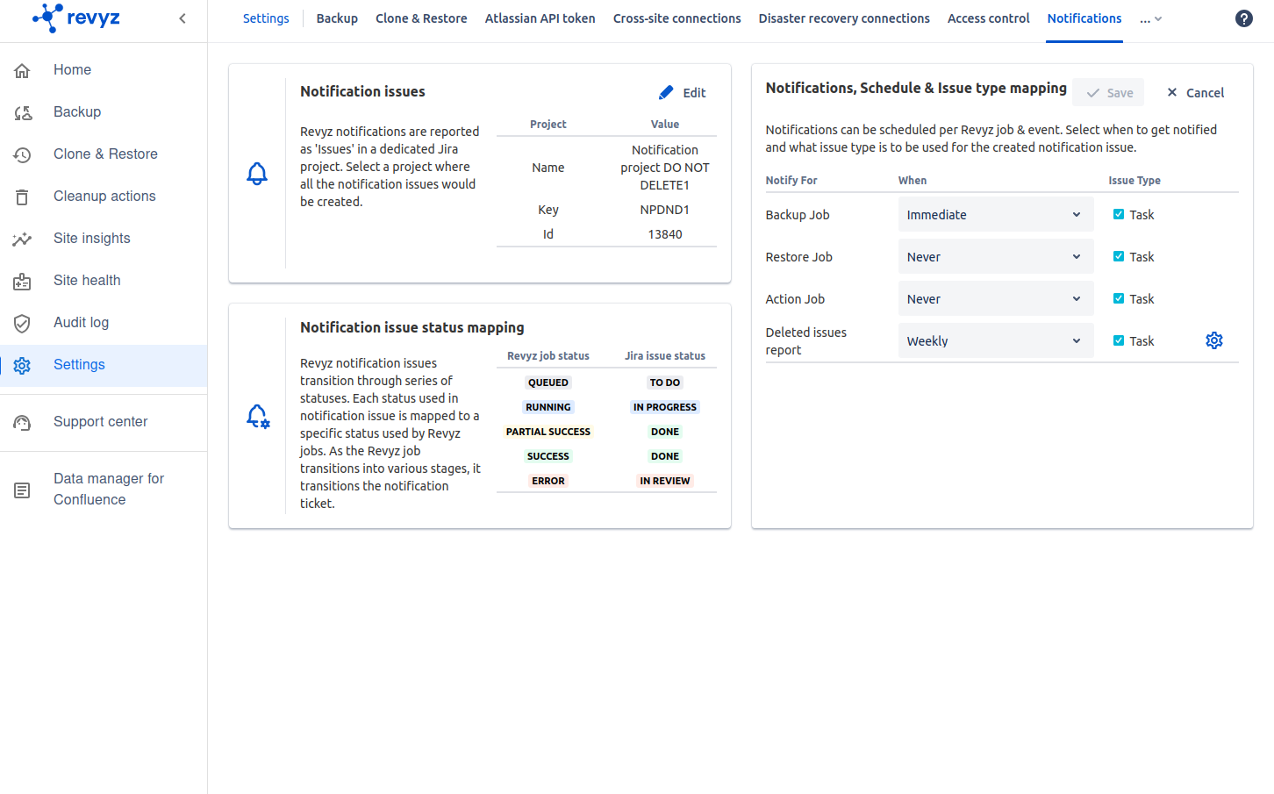Click the Notification issues heading
The width and height of the screenshot is (1274, 794).
[362, 91]
